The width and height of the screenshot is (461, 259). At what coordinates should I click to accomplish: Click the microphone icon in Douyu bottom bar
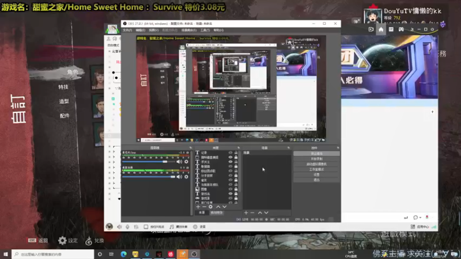tap(127, 227)
